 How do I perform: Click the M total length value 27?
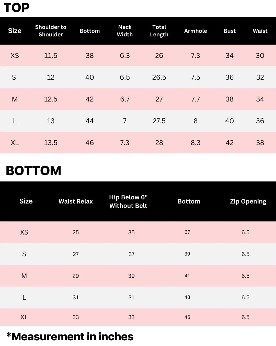[159, 99]
